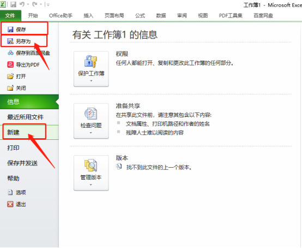Click the 关闭 folder icon
This screenshot has height=248, width=302.
[10, 88]
